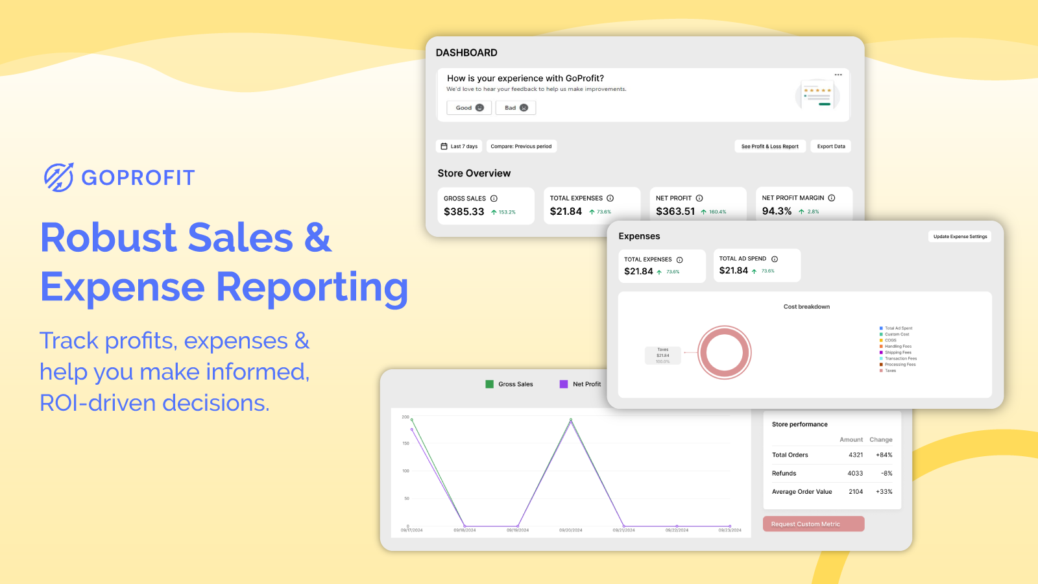The width and height of the screenshot is (1038, 584).
Task: Click Handling Fees legend entry
Action: click(895, 347)
